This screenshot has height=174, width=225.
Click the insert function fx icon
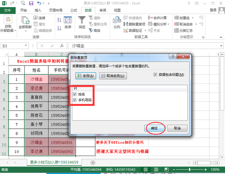pyautogui.click(x=62, y=46)
